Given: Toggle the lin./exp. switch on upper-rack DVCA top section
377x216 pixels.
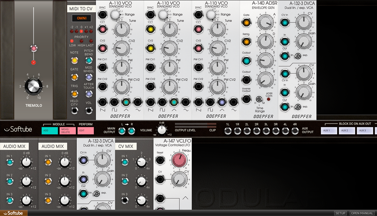Looking at the screenshot, I should [298, 56].
